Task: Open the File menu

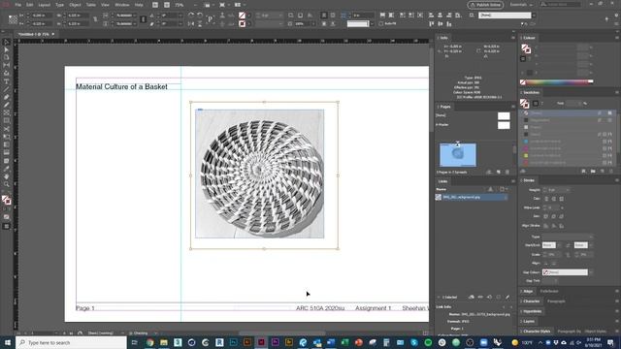Action: 18,5
